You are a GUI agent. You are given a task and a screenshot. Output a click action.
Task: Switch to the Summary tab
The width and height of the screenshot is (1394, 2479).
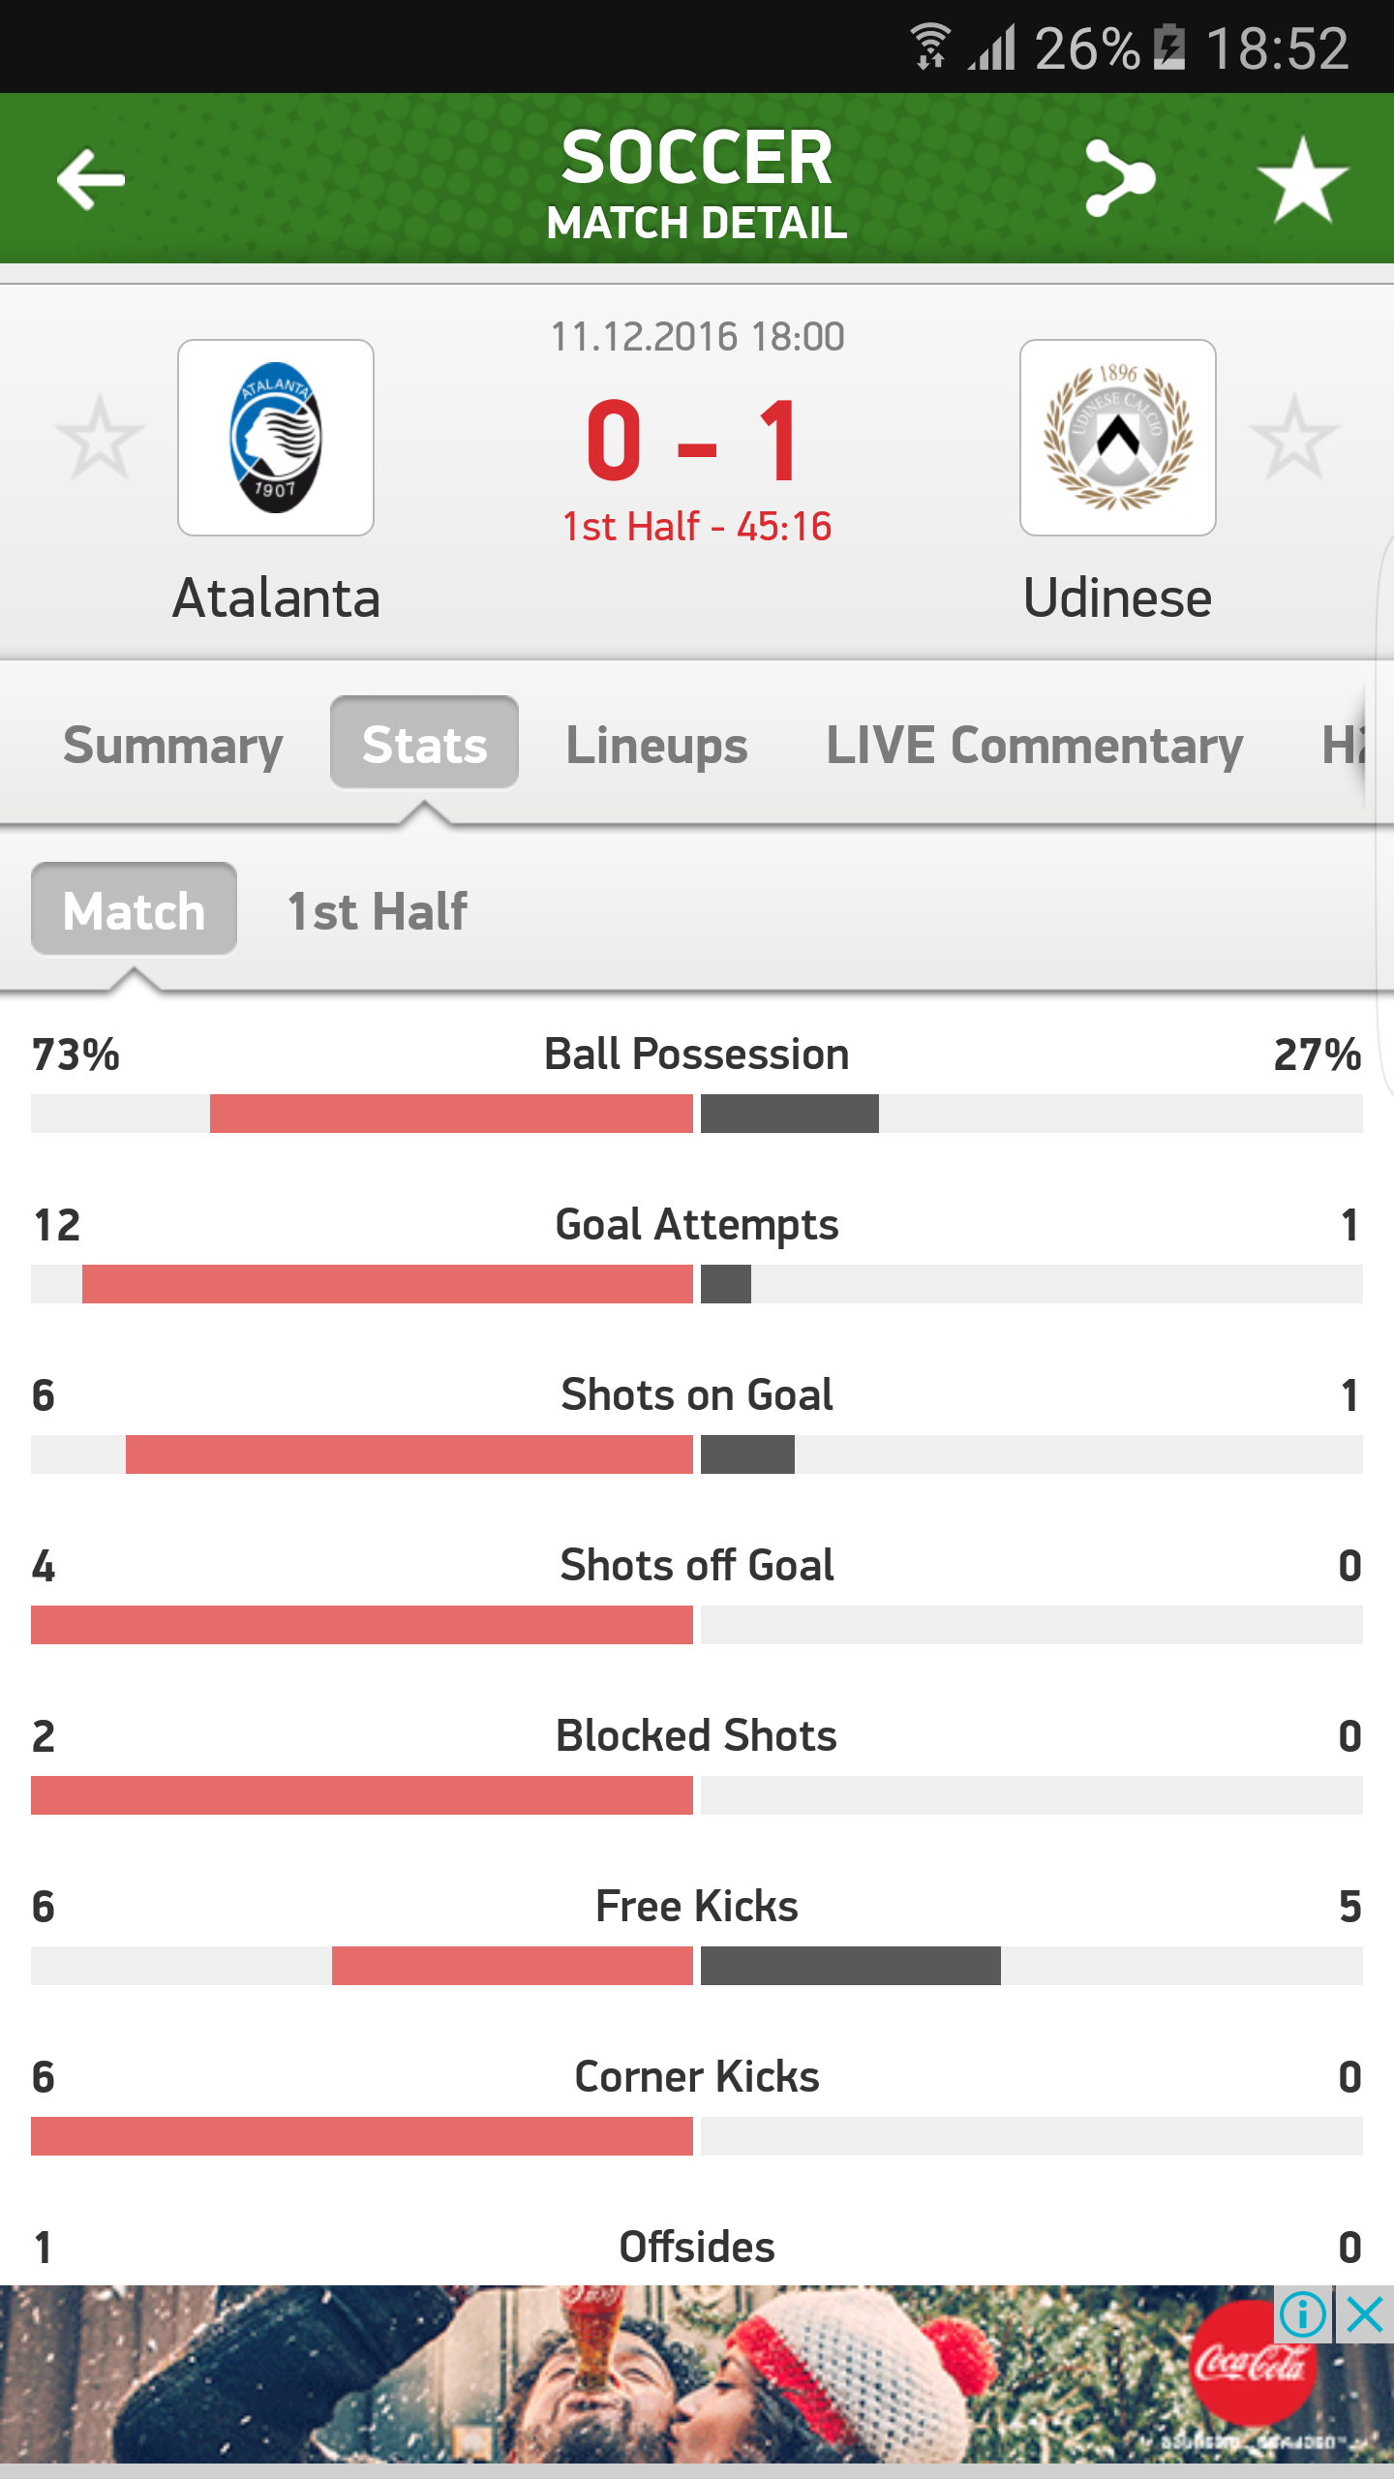pos(172,745)
